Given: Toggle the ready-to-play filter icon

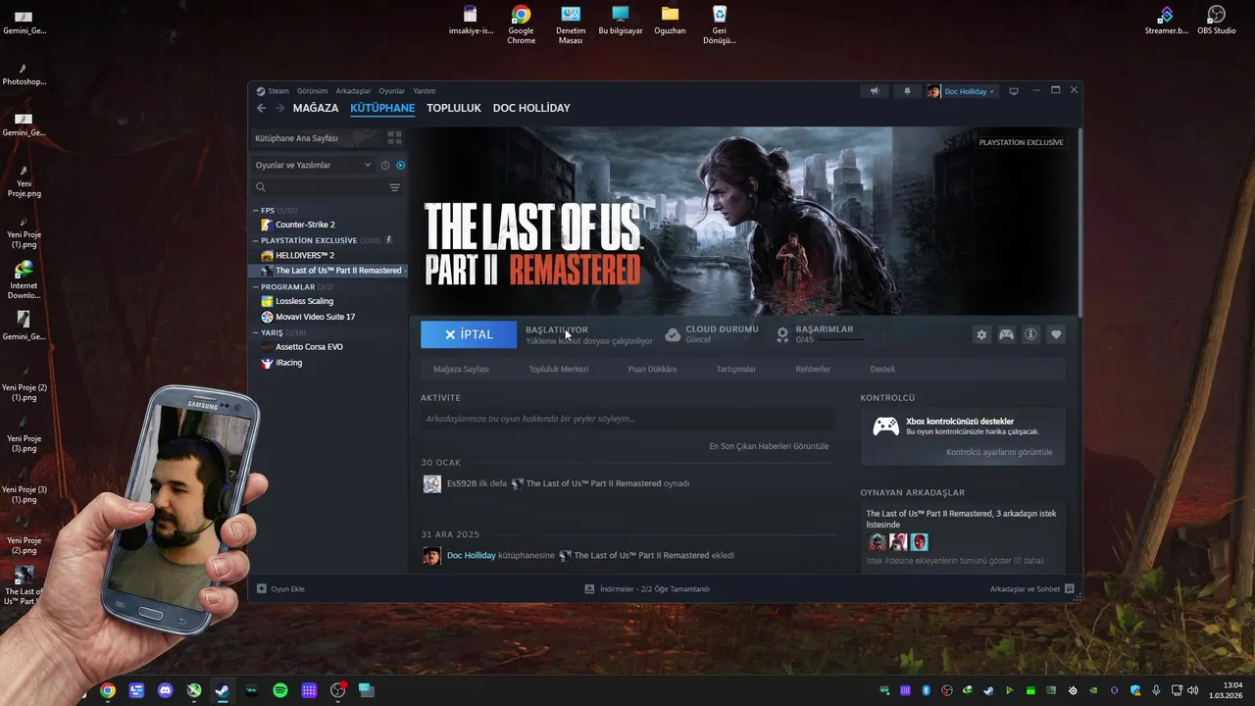Looking at the screenshot, I should pos(400,165).
